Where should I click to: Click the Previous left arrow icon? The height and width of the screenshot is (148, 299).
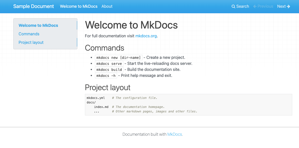coord(255,7)
